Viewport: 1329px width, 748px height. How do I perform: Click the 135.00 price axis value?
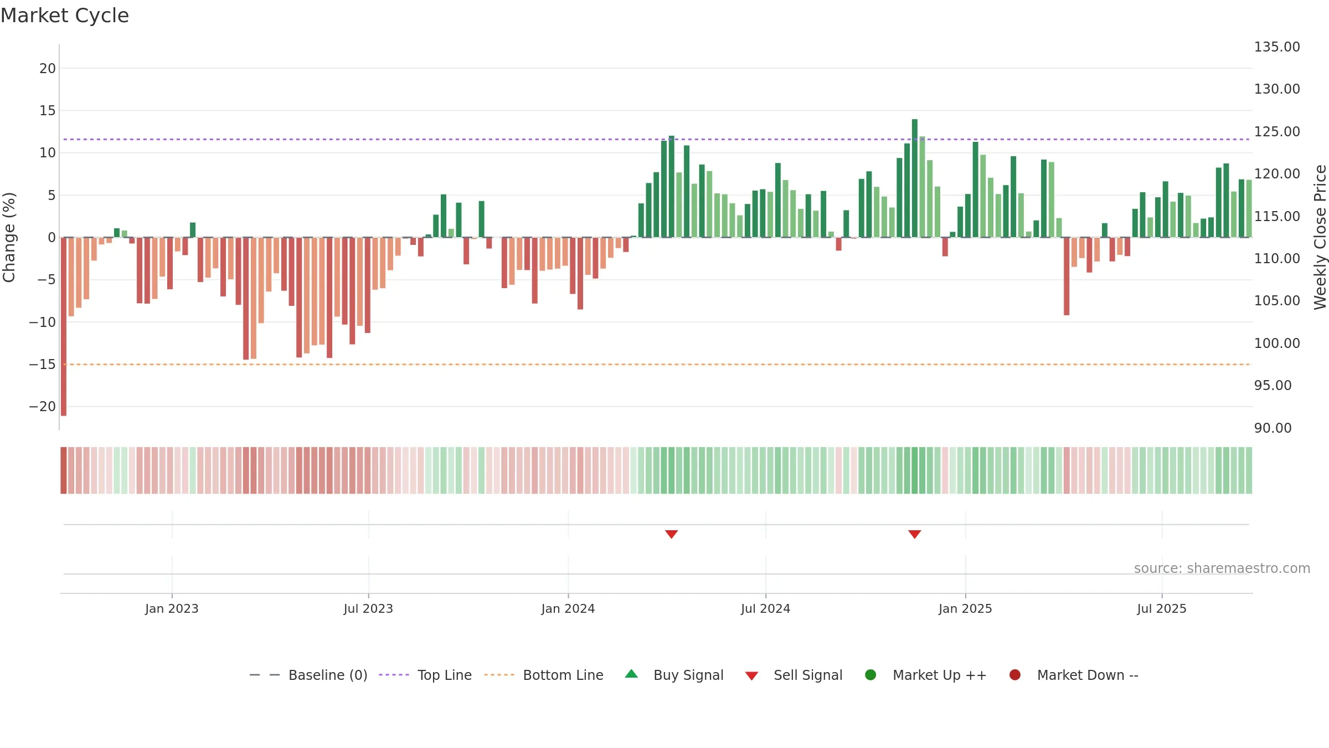(x=1277, y=47)
